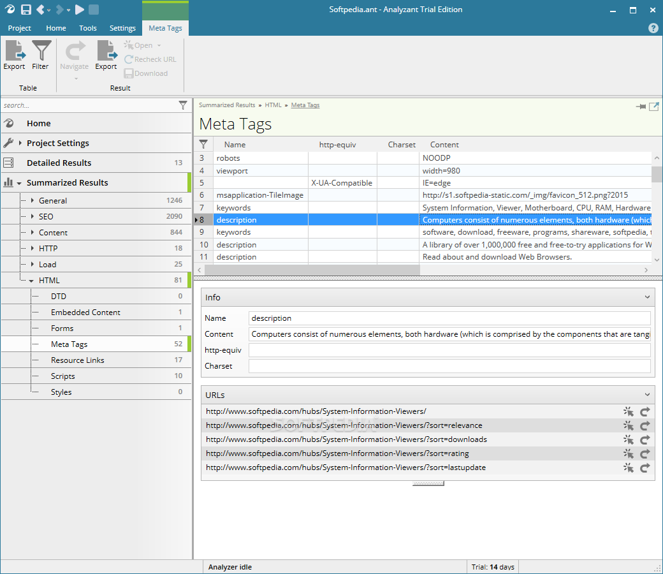Image resolution: width=663 pixels, height=574 pixels.
Task: Open panel in new window icon
Action: coord(654,107)
